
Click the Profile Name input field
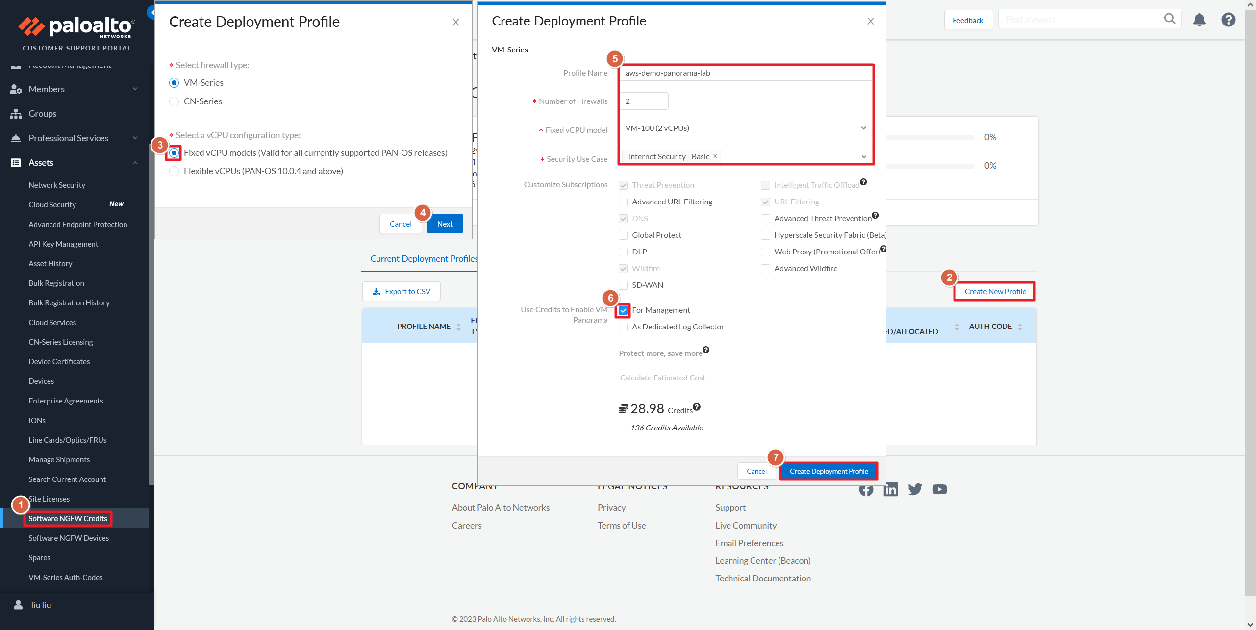745,73
